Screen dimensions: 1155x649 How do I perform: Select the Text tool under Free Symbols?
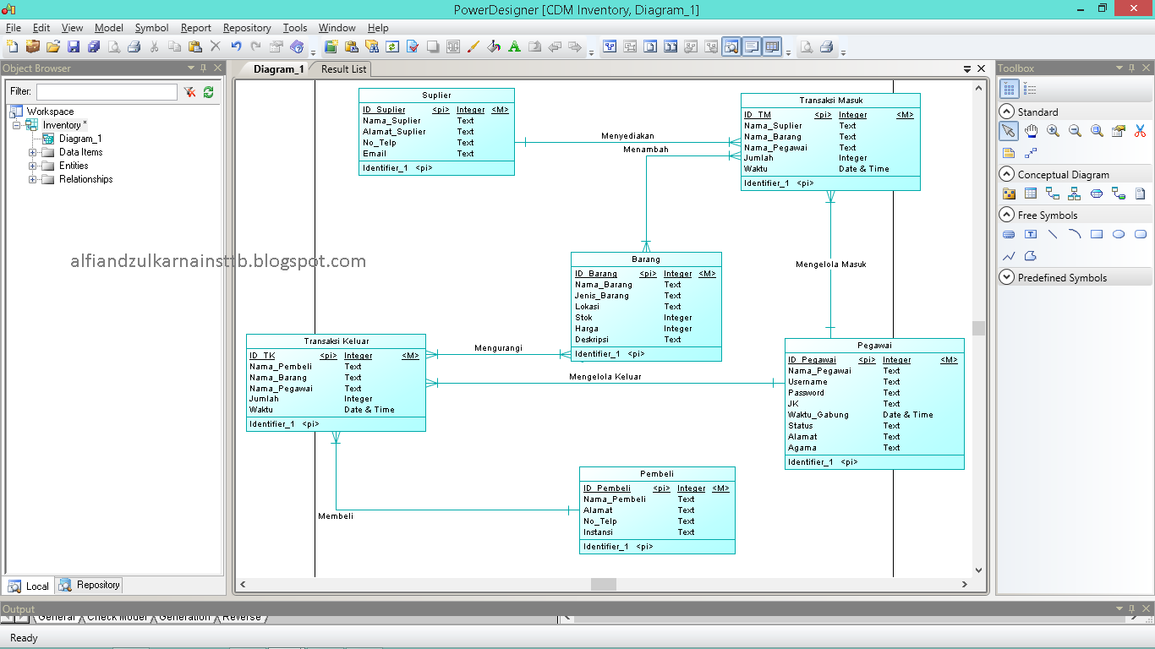pyautogui.click(x=1030, y=234)
